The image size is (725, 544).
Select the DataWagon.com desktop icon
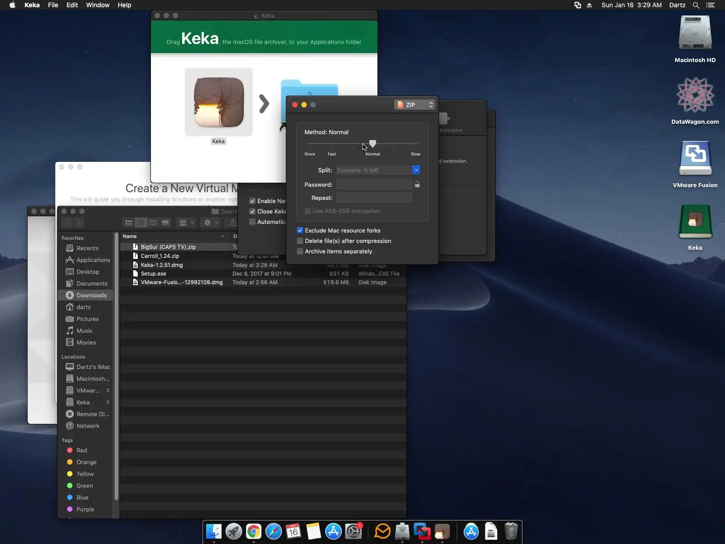(x=695, y=95)
